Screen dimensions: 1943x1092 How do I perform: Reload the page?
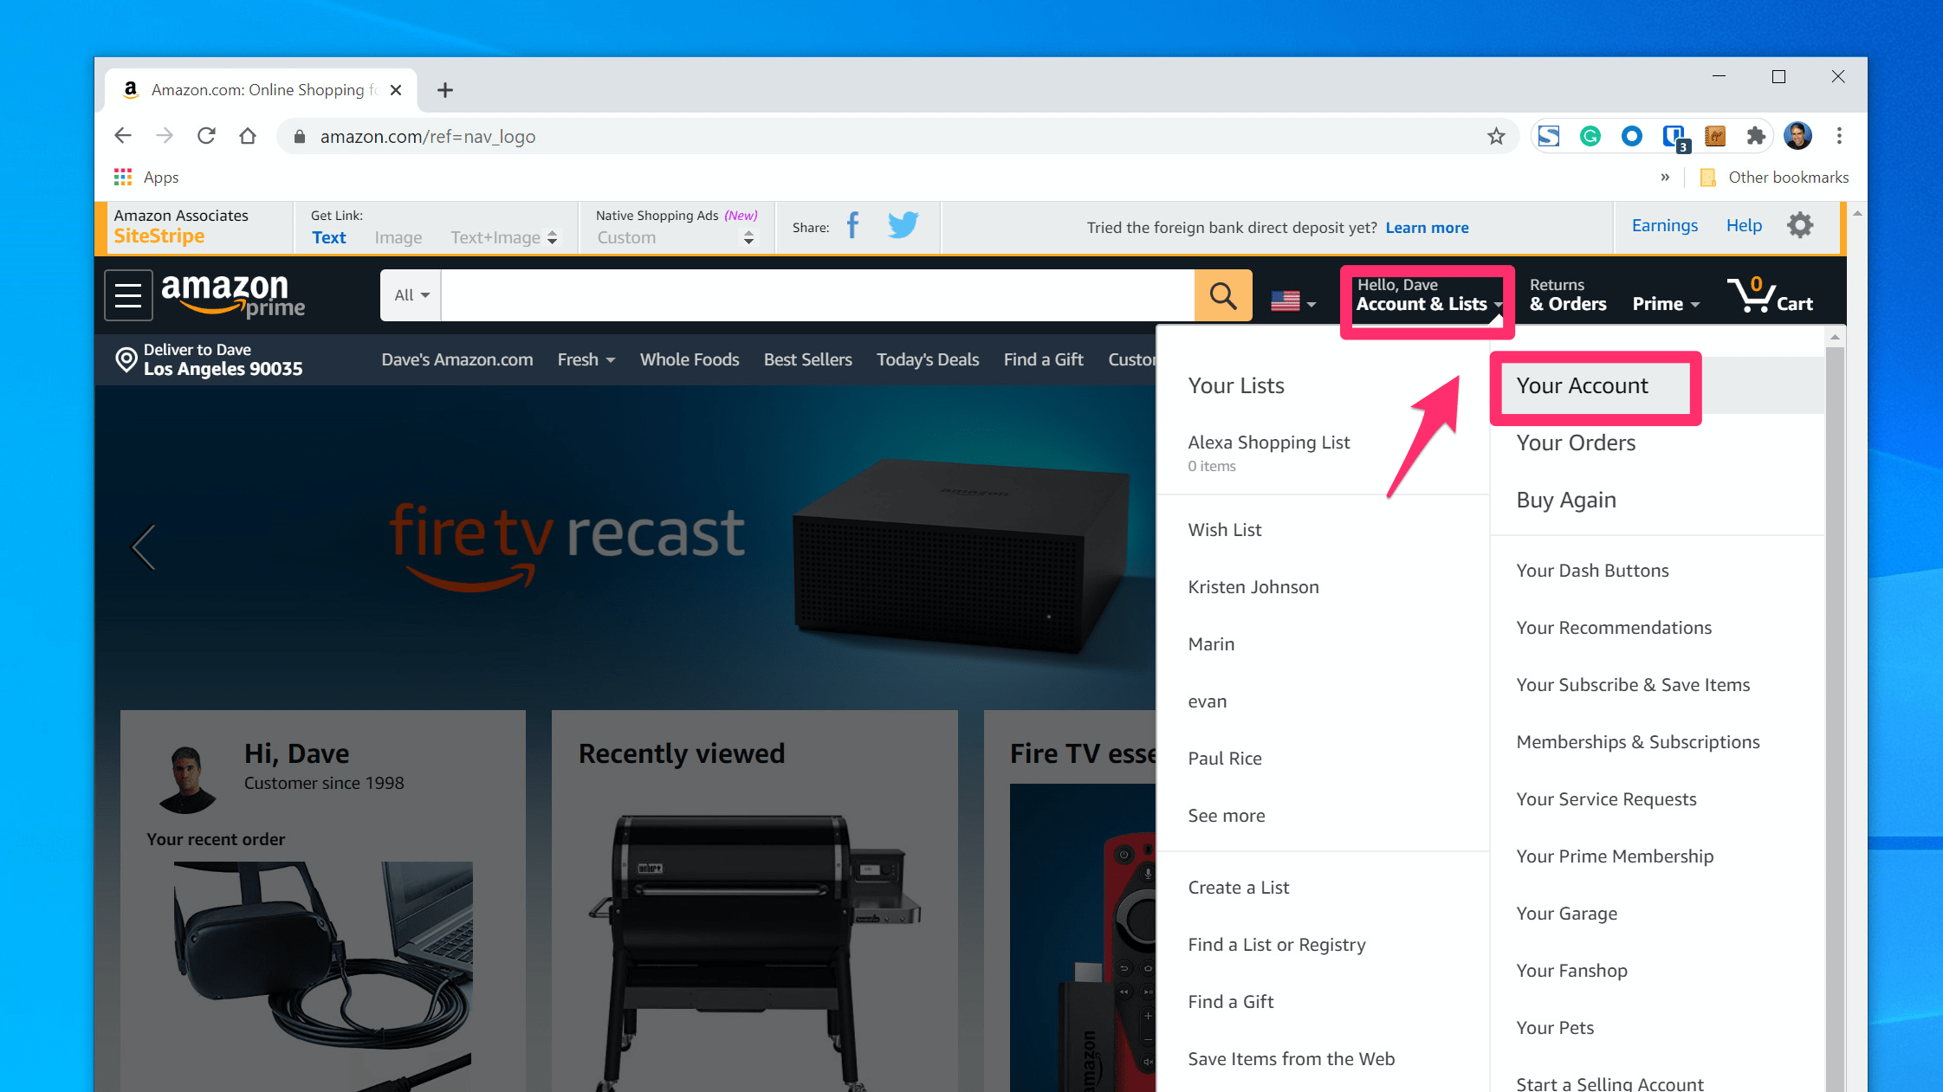click(x=206, y=136)
